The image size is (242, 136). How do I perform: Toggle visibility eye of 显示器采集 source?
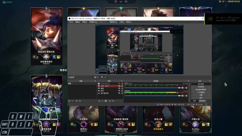click(119, 93)
